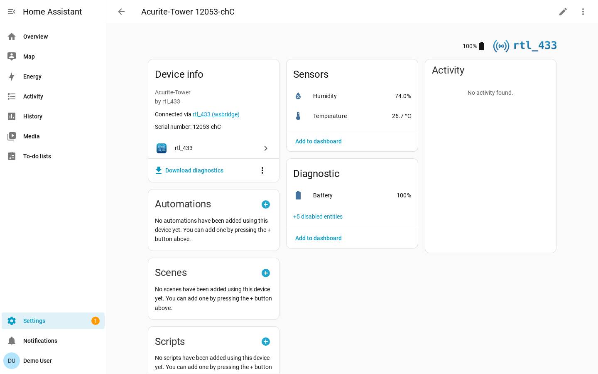Add Diagnostic card to dashboard

point(319,238)
